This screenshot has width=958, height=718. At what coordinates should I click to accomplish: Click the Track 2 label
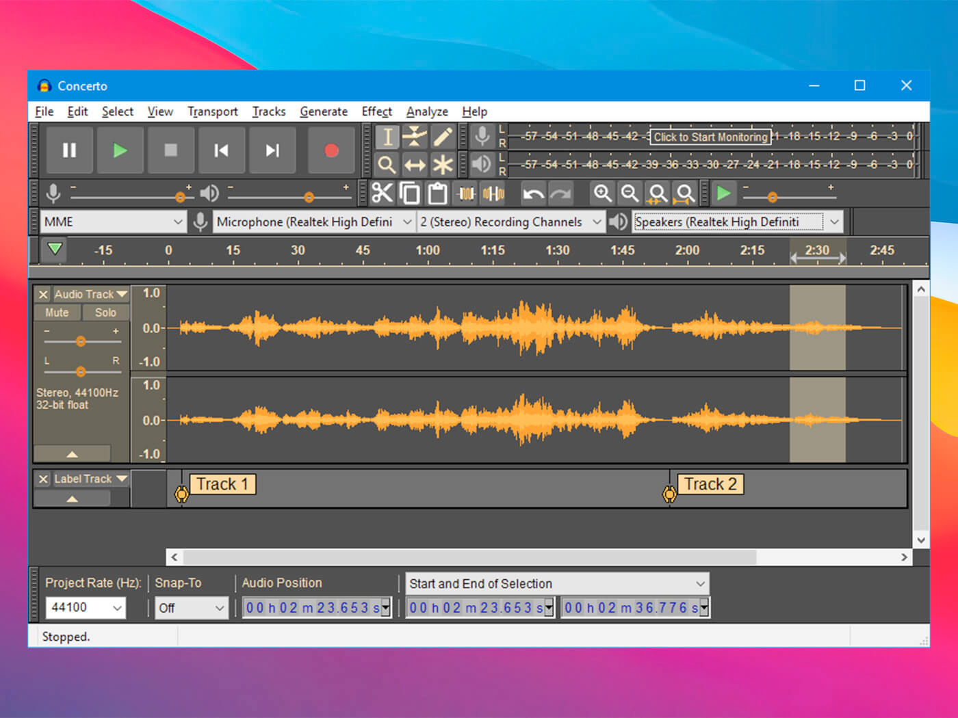[710, 484]
